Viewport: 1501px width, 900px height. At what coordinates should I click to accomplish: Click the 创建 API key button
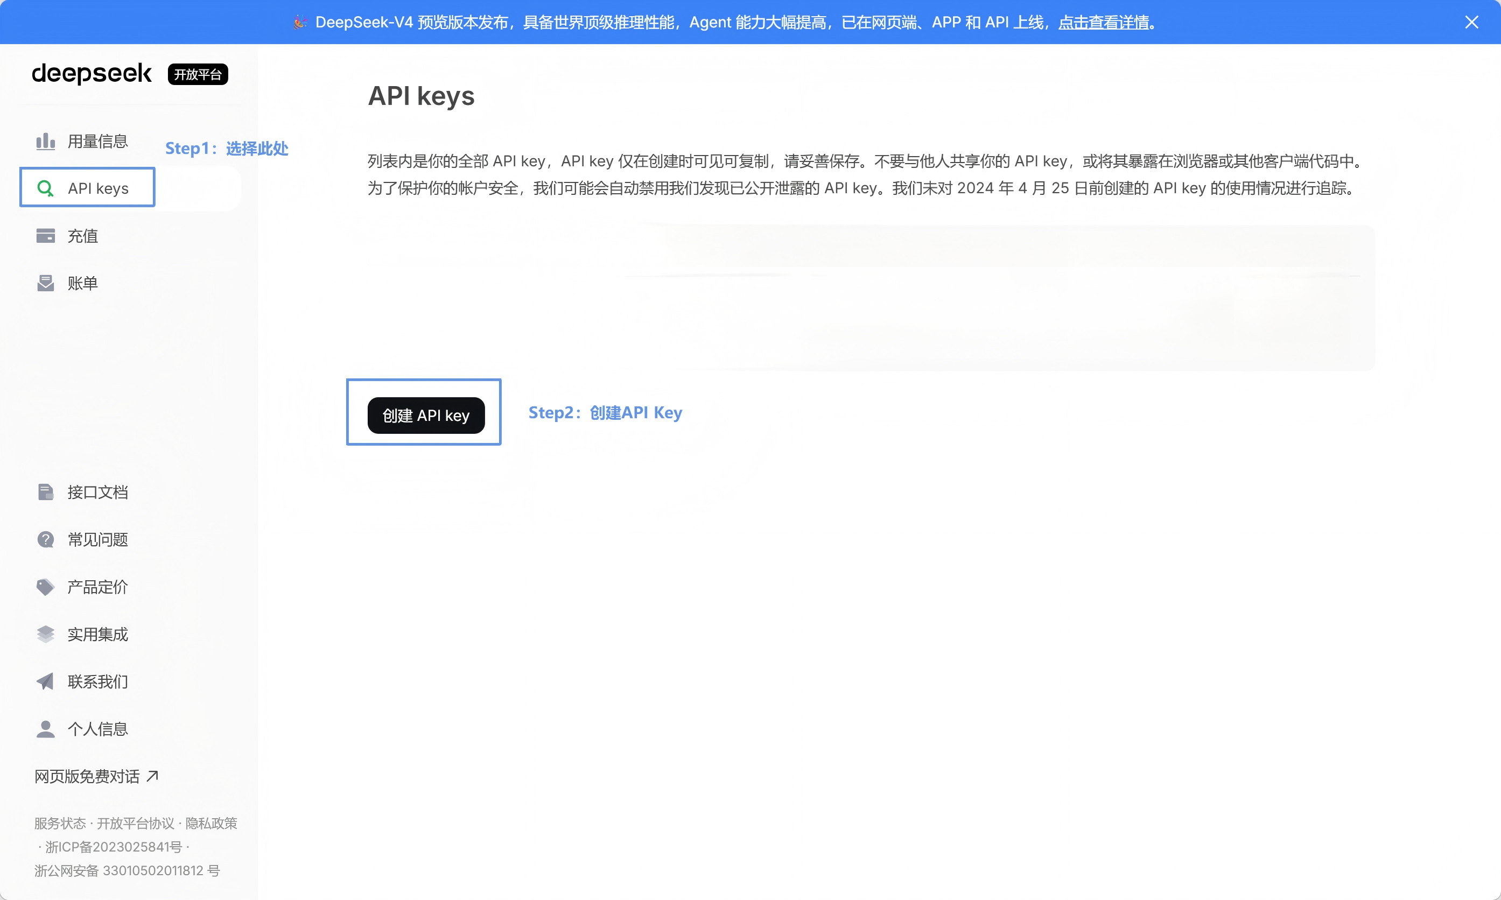(x=426, y=416)
